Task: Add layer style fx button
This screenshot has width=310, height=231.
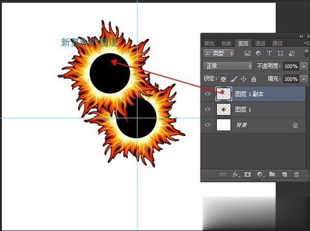Action: [x=236, y=174]
